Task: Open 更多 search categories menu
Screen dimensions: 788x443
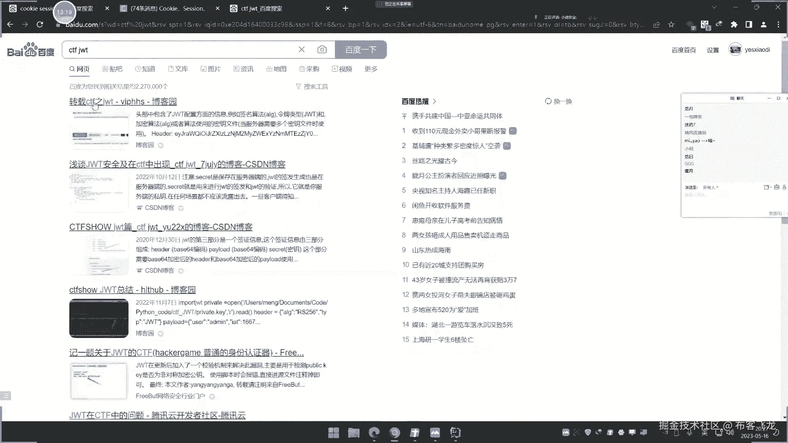Action: coord(371,69)
